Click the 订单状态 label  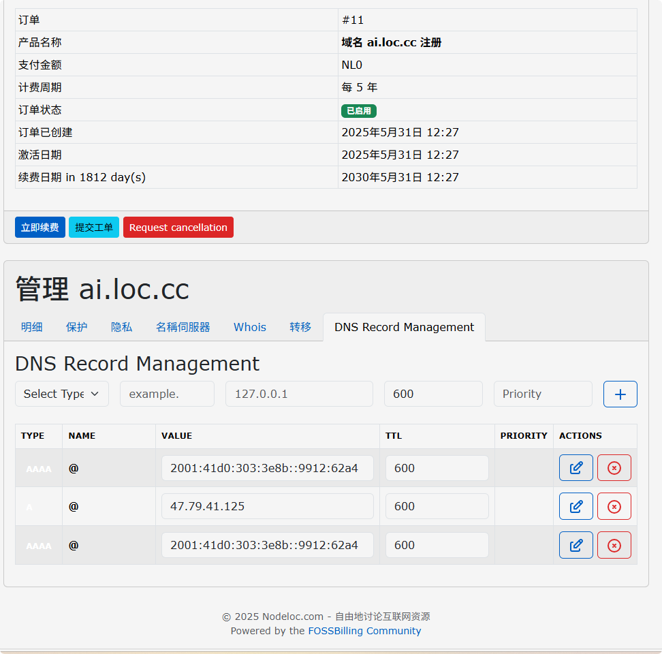[x=40, y=110]
